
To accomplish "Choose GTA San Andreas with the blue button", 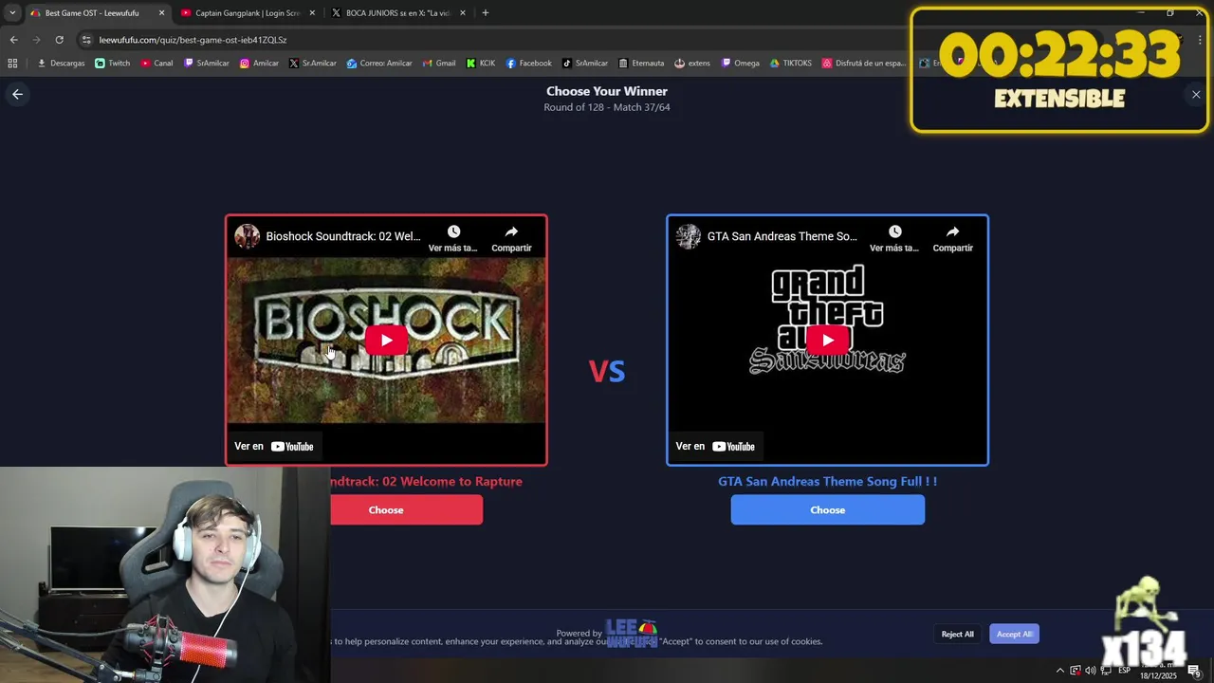I will tap(827, 510).
